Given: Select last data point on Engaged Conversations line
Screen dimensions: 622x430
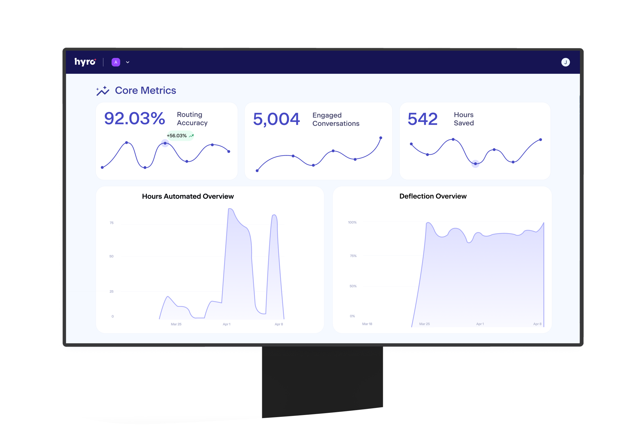Looking at the screenshot, I should click(381, 138).
